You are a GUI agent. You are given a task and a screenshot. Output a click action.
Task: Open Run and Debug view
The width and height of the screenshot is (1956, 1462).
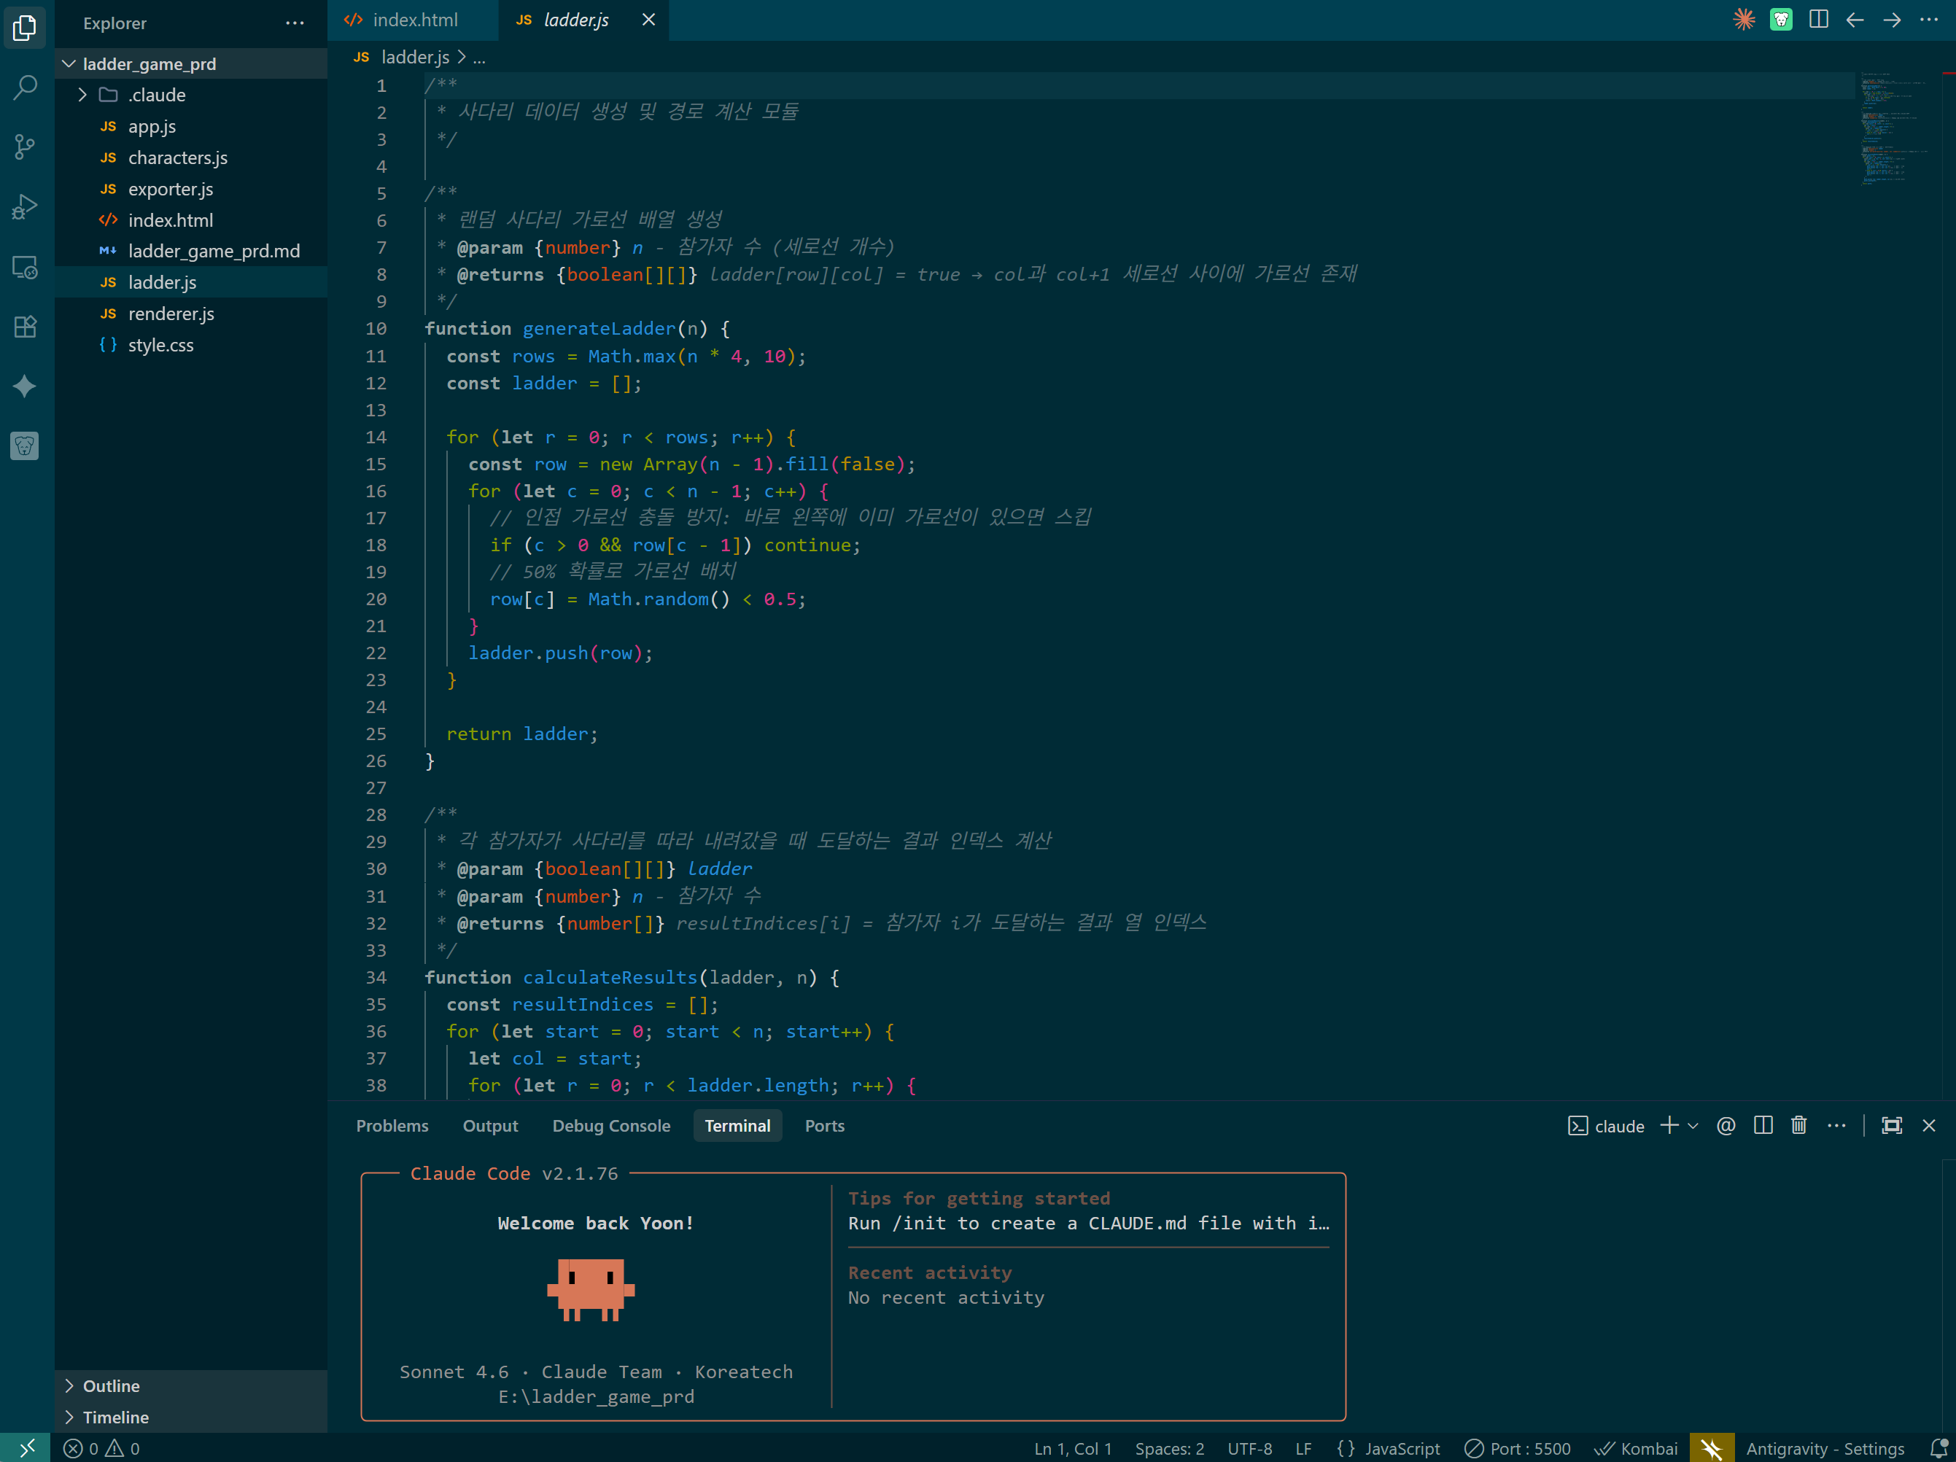[26, 207]
